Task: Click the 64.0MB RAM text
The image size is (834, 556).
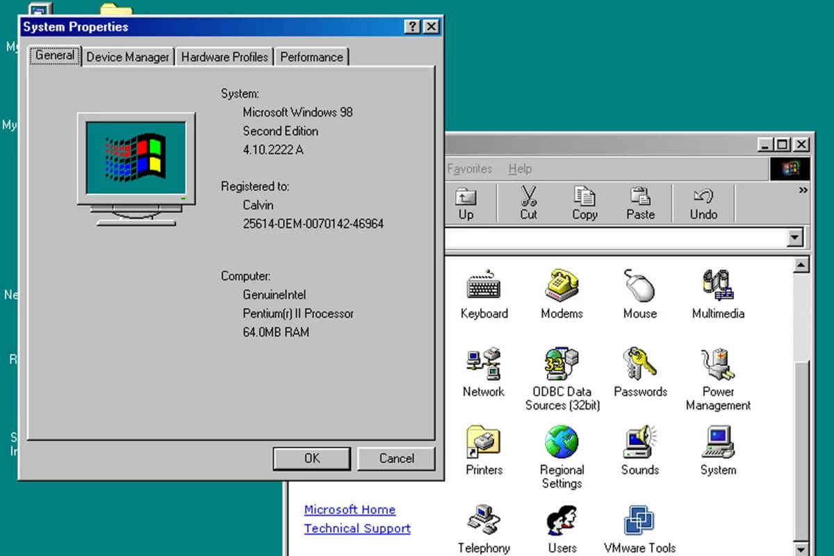Action: click(276, 332)
